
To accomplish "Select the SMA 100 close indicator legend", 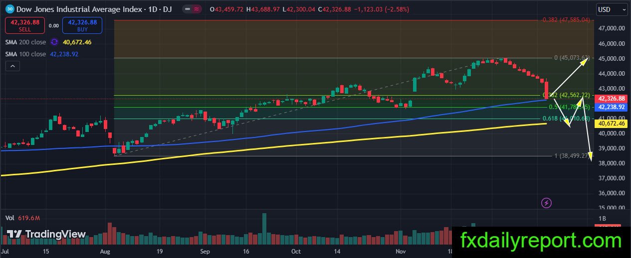I will point(26,54).
